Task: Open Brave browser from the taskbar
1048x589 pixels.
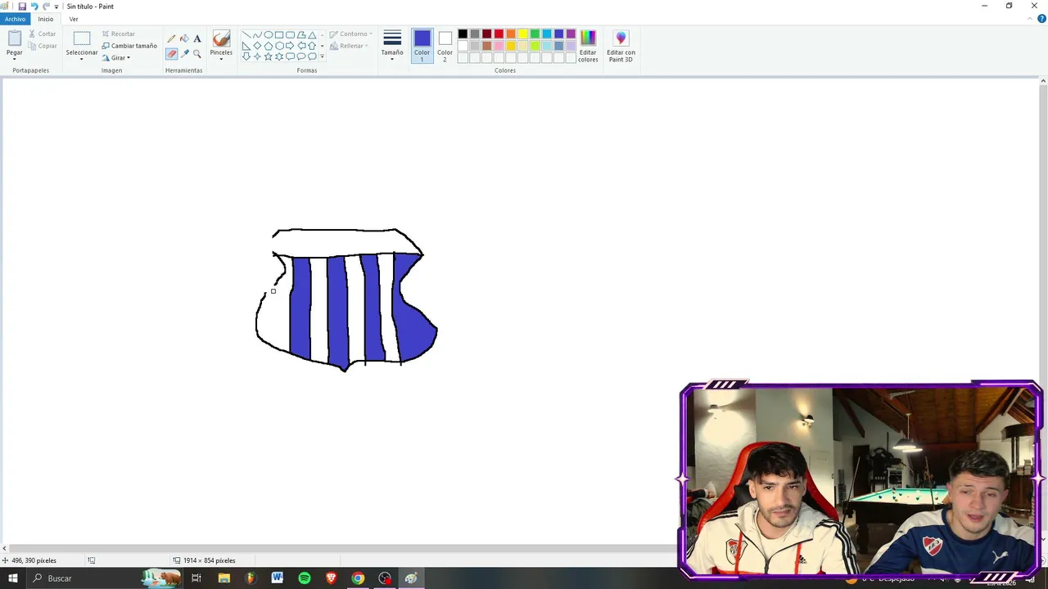Action: pos(332,578)
